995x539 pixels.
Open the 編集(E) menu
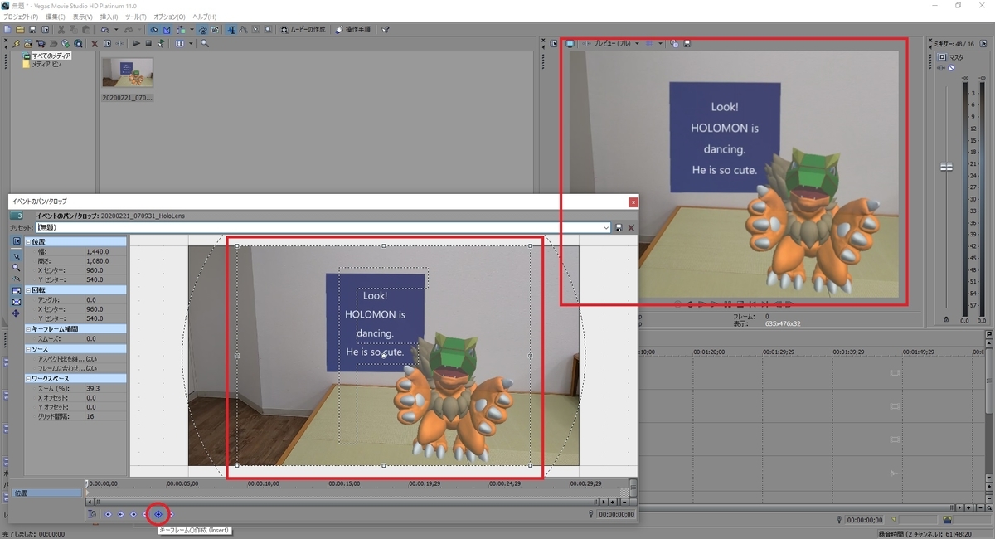(x=56, y=17)
